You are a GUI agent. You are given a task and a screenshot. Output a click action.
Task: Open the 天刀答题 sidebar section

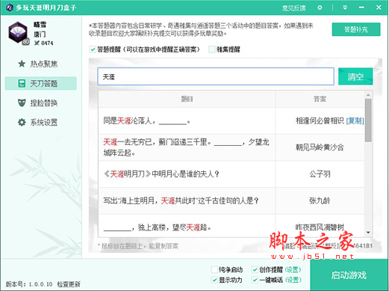[41, 83]
